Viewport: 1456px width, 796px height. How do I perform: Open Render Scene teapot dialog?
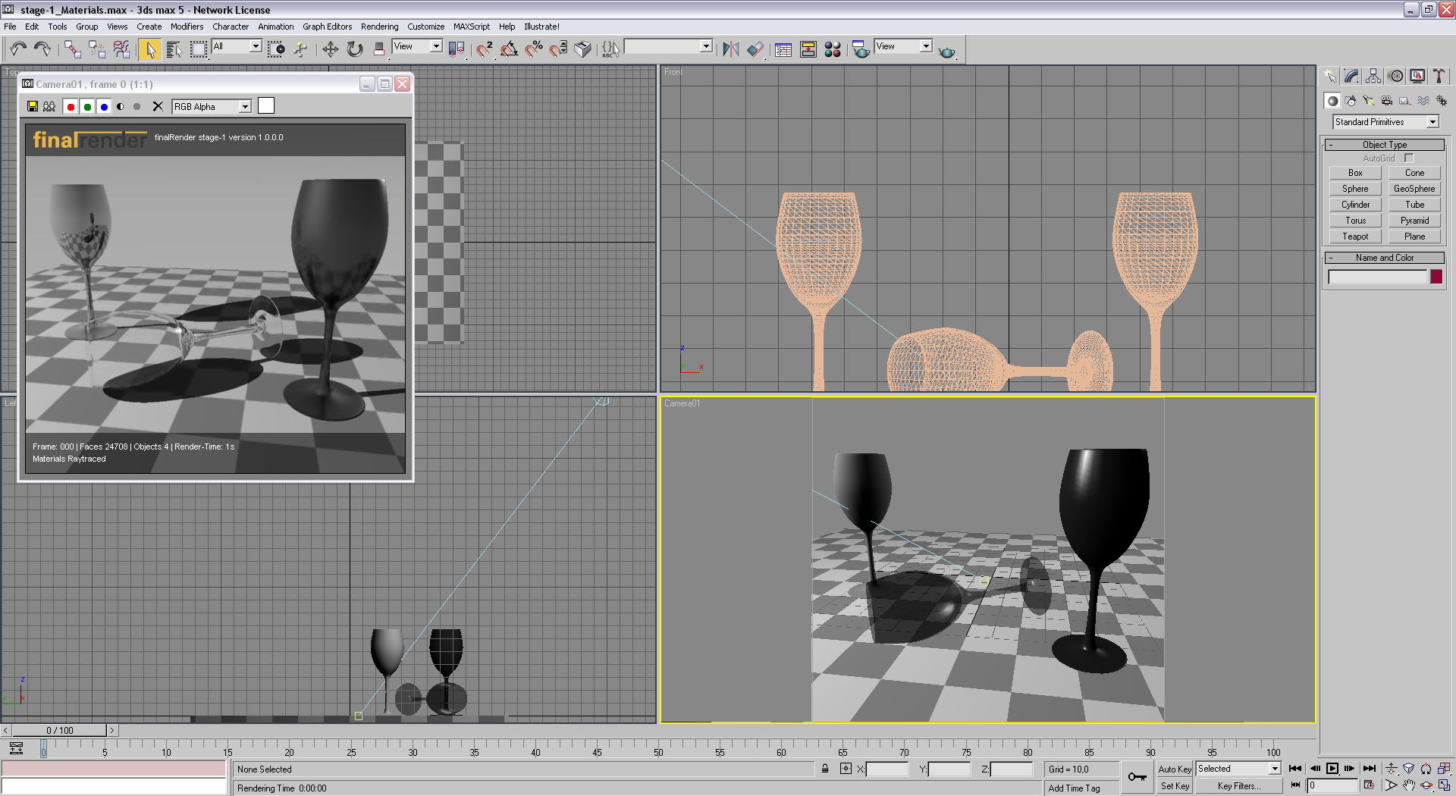pos(861,49)
